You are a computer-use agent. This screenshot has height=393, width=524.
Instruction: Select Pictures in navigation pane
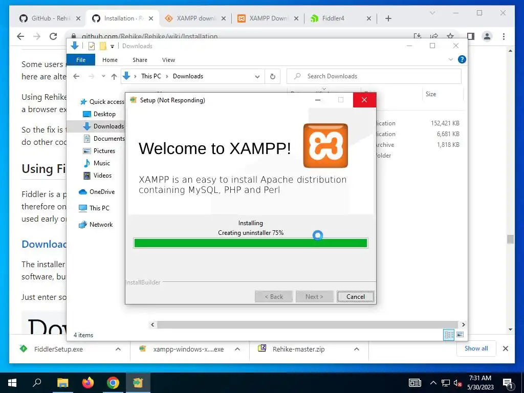[99, 151]
